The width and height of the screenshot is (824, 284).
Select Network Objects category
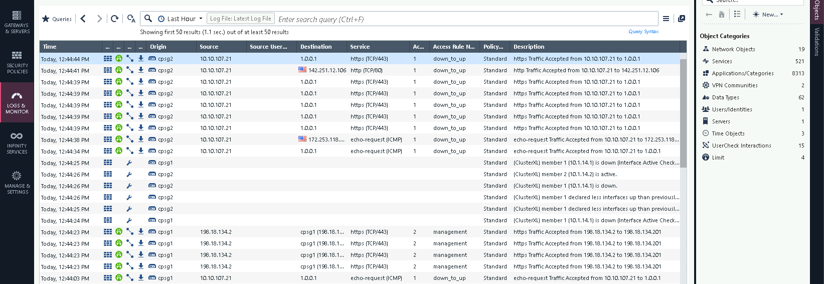(x=733, y=49)
